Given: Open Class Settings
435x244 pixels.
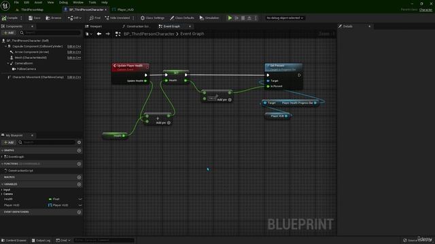Looking at the screenshot, I should coord(152,18).
